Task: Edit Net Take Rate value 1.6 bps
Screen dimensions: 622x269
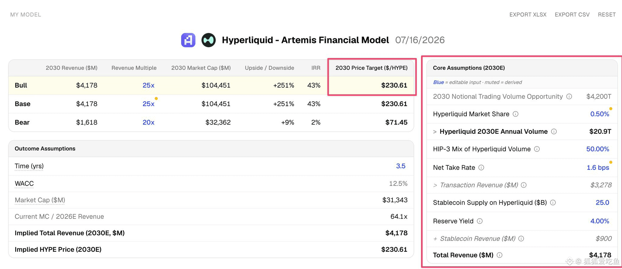Action: (x=598, y=168)
